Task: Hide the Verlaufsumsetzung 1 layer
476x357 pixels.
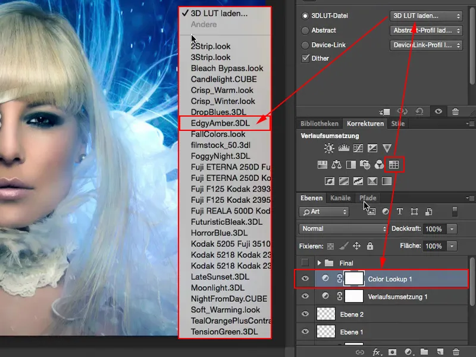Action: [x=305, y=296]
